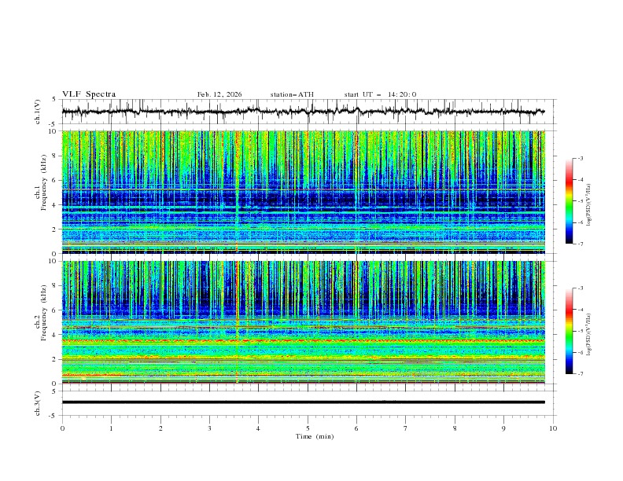The image size is (623, 481).
Task: Click the "station=ATH" header label
Action: point(292,94)
